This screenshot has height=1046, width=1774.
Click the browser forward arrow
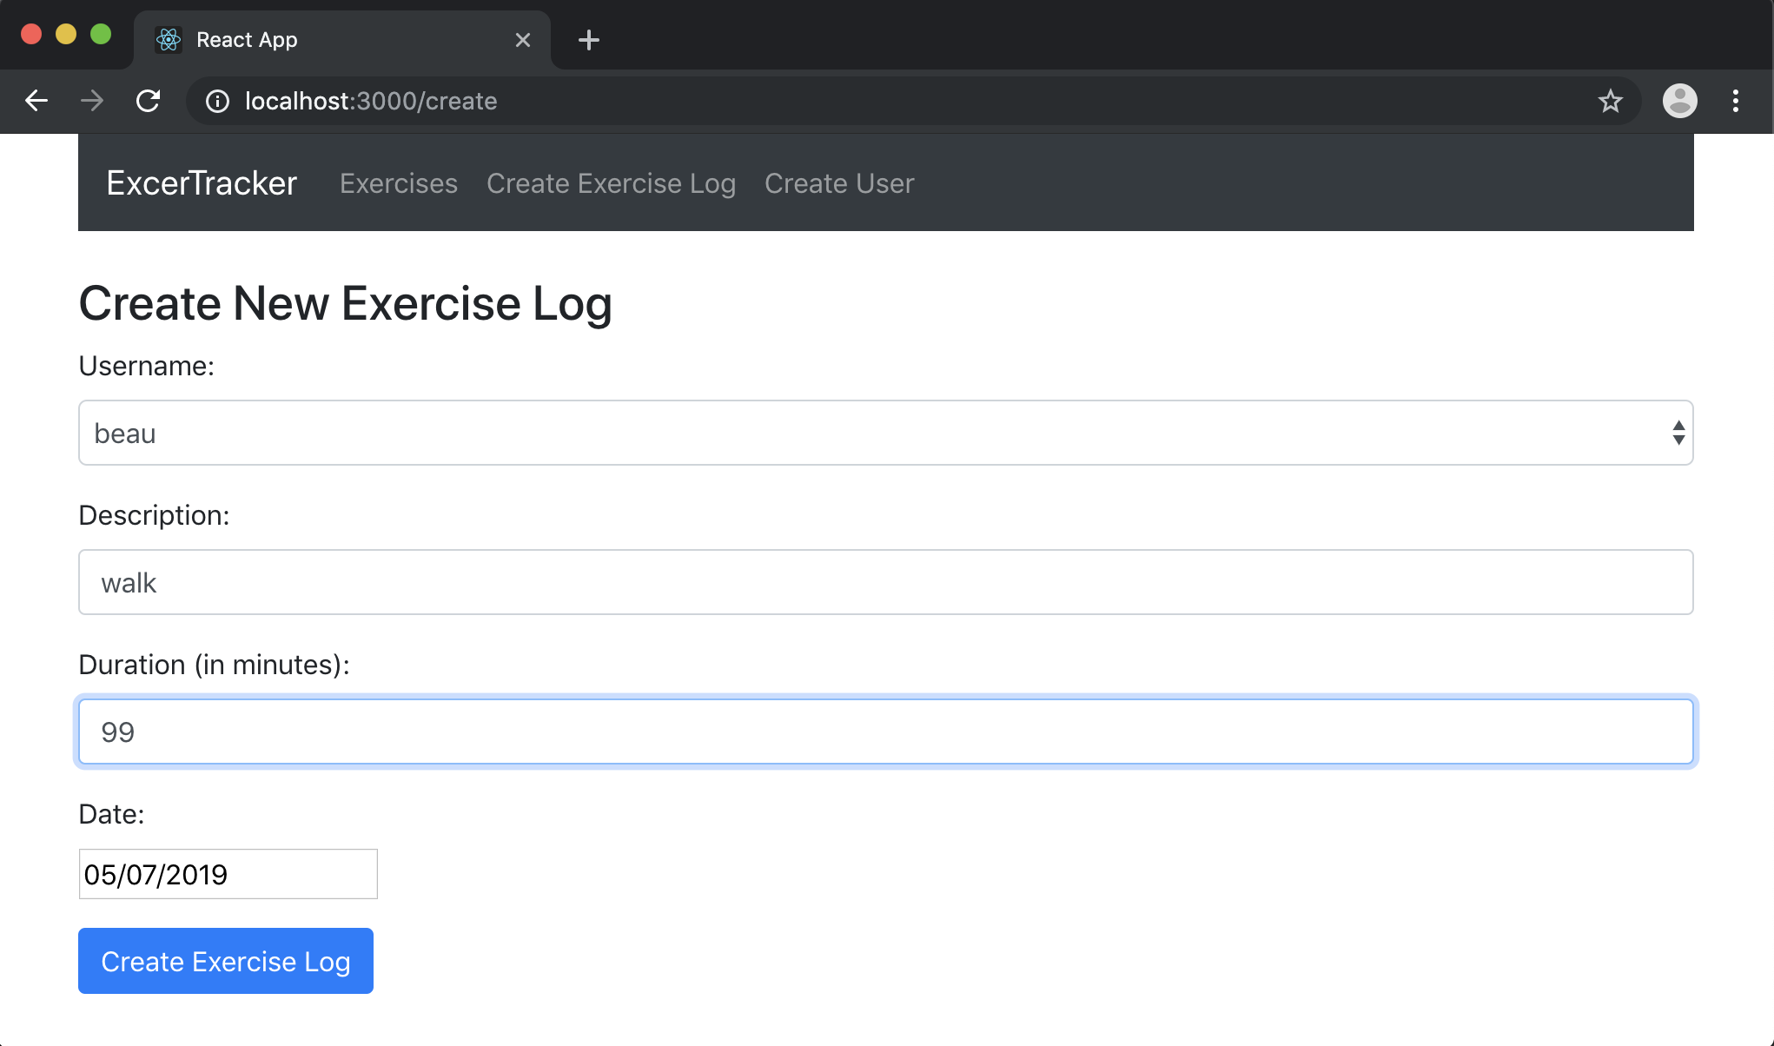coord(91,101)
